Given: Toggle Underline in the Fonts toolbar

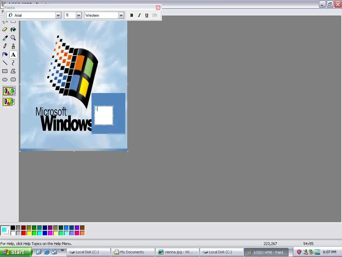Looking at the screenshot, I should pyautogui.click(x=147, y=15).
